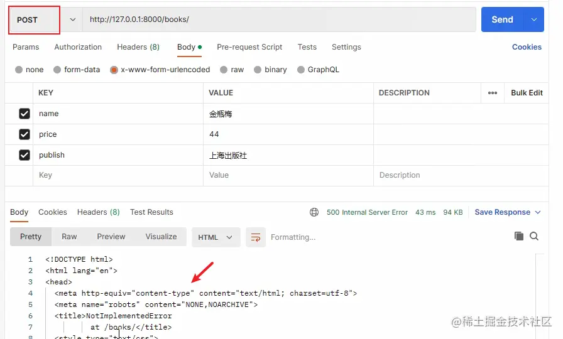The image size is (563, 339).
Task: Click the 金瓶梅 value cell
Action: [288, 114]
